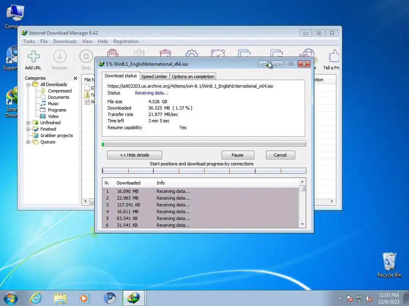
Task: Click the IDM taskbar button
Action: [133, 298]
